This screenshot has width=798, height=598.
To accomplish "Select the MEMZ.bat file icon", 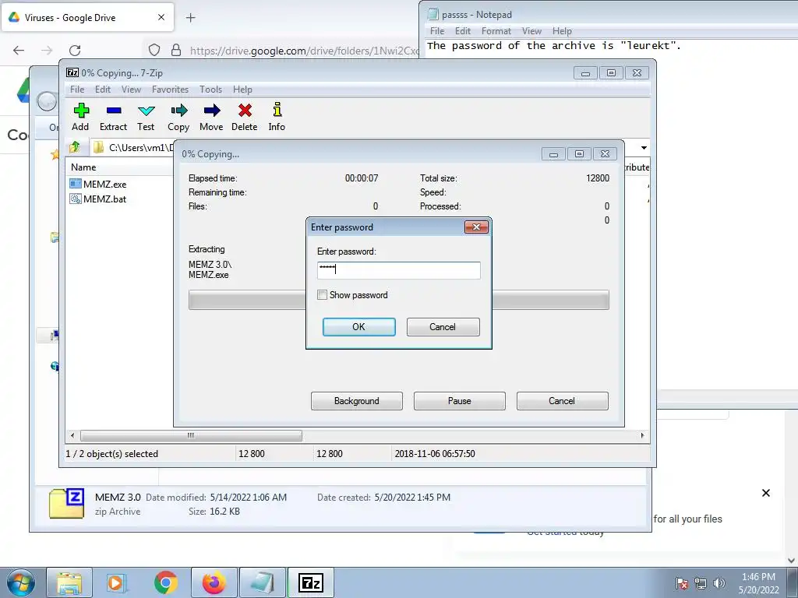I will pos(76,199).
